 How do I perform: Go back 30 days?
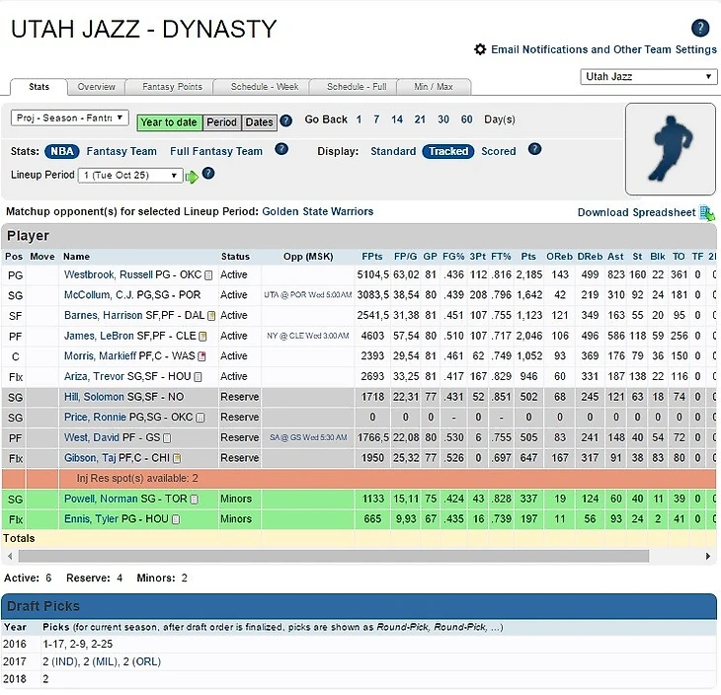coord(443,119)
